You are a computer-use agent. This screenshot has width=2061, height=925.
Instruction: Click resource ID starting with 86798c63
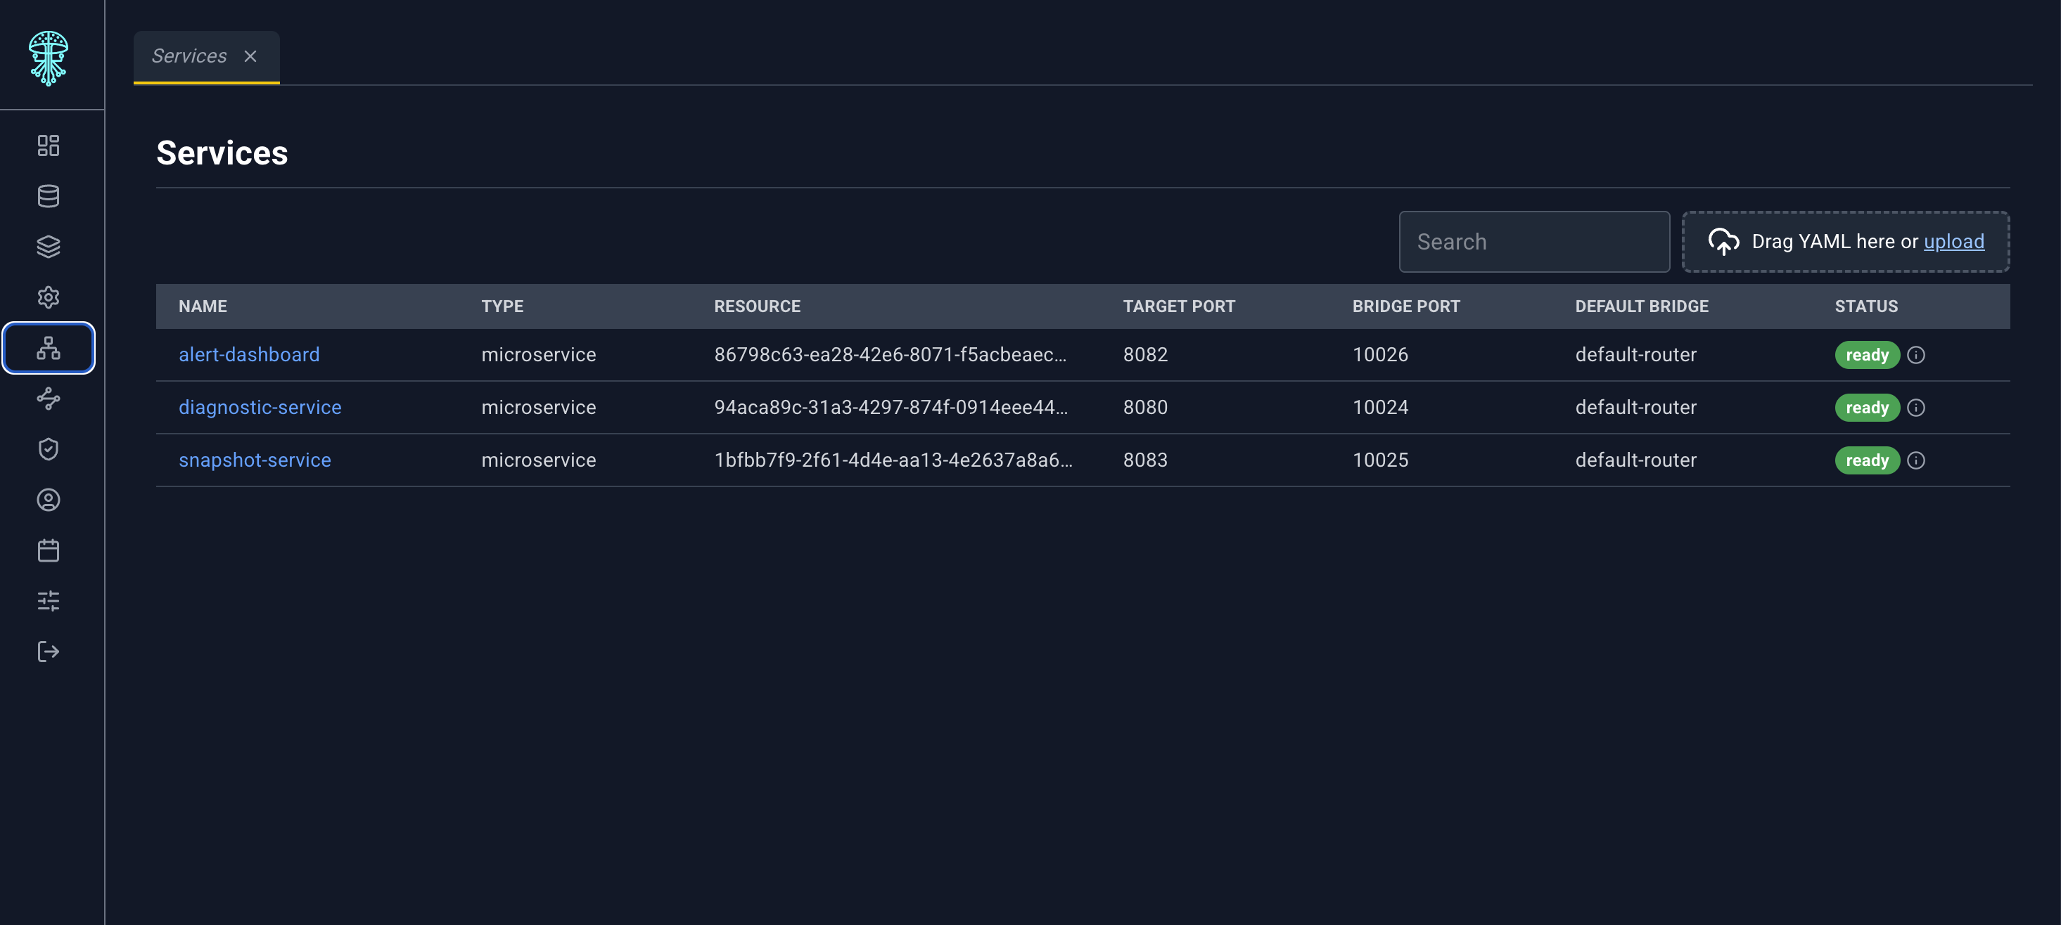click(x=890, y=354)
